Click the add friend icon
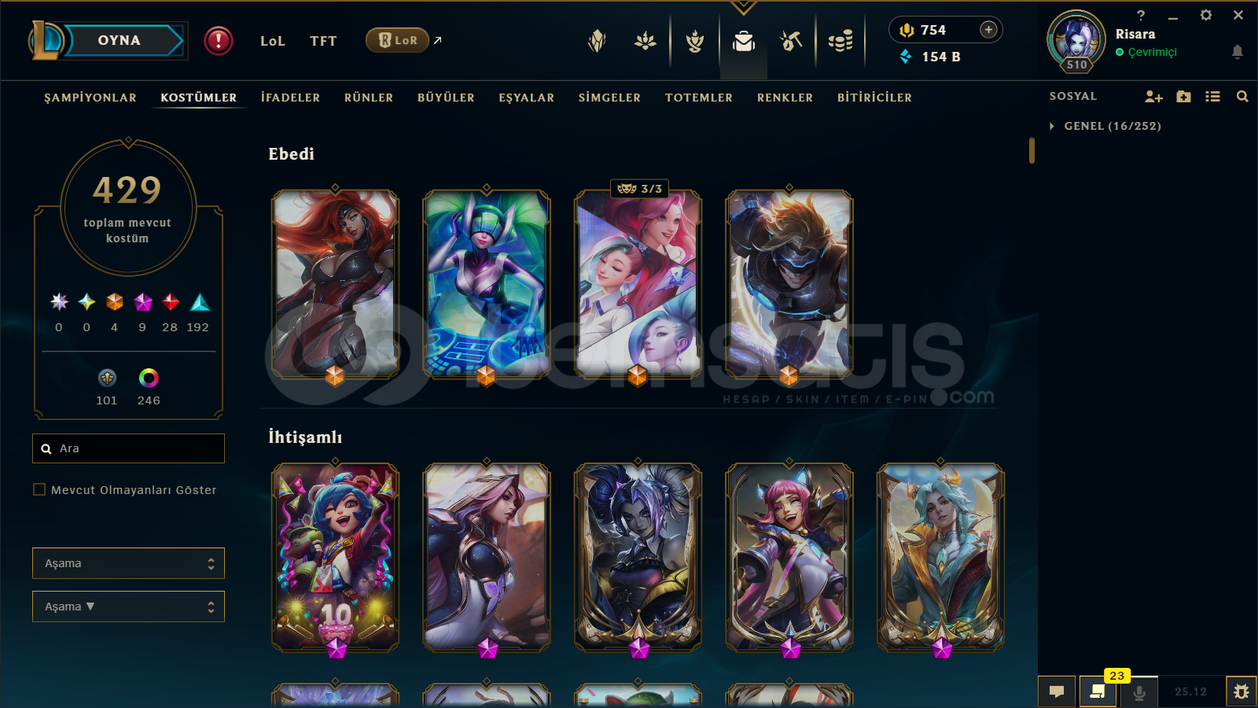Screen dimensions: 1258x708 (1153, 97)
